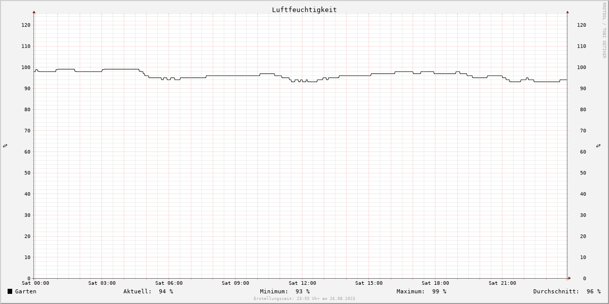Click the Sat 03:00 time axis label

tap(102, 283)
